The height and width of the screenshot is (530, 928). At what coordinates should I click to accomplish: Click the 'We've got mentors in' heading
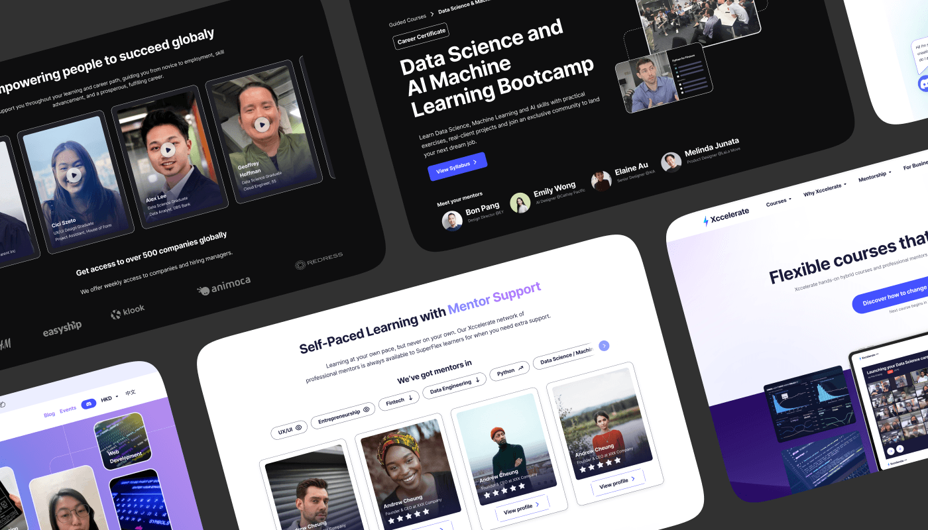[x=434, y=371]
